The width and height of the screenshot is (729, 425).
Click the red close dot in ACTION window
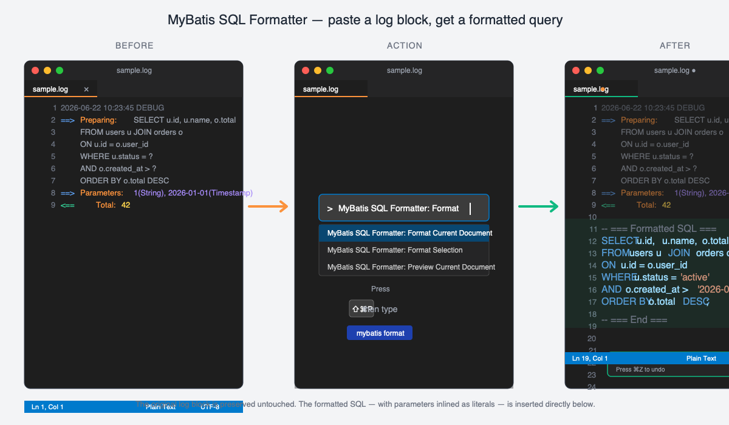point(306,70)
